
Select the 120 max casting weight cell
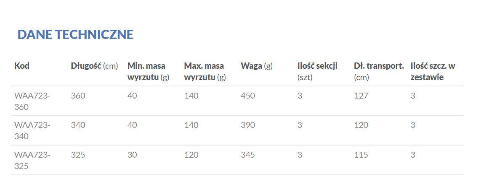point(191,155)
